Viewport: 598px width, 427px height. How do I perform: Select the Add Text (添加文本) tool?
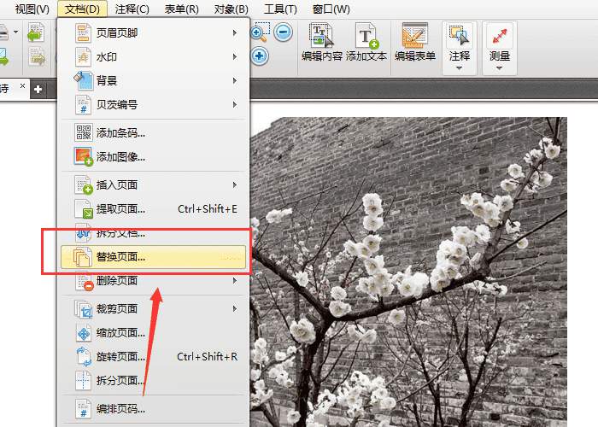coord(366,36)
